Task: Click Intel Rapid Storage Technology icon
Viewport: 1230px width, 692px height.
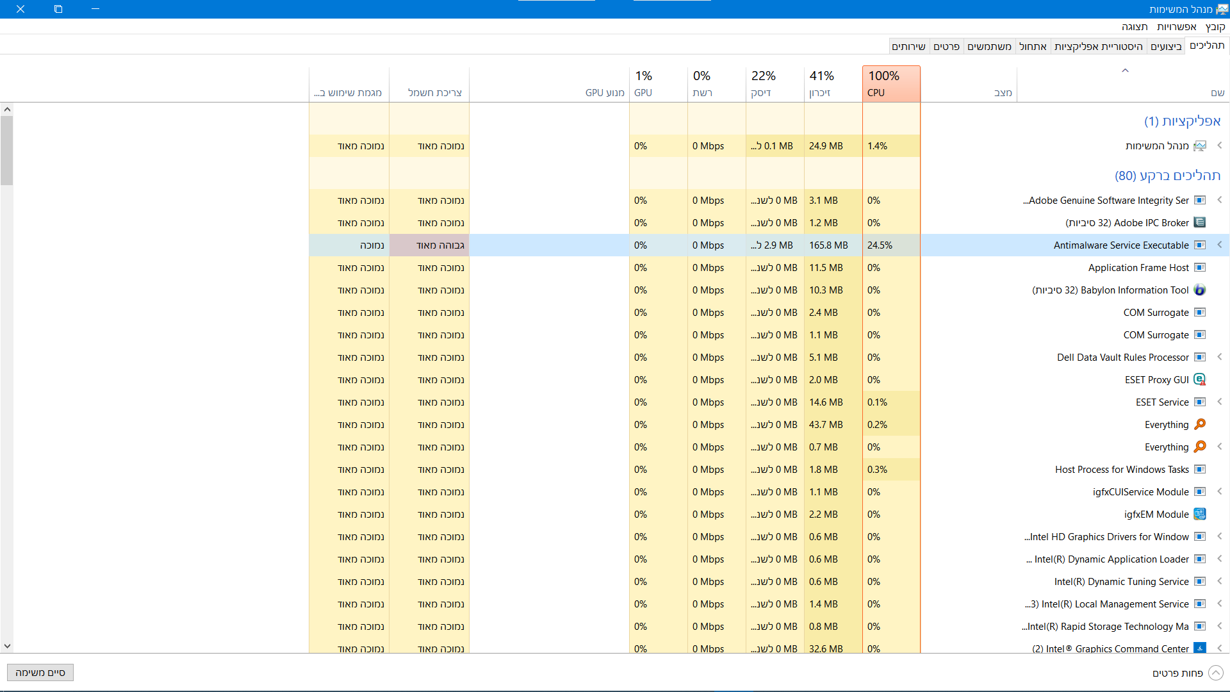Action: (1200, 627)
